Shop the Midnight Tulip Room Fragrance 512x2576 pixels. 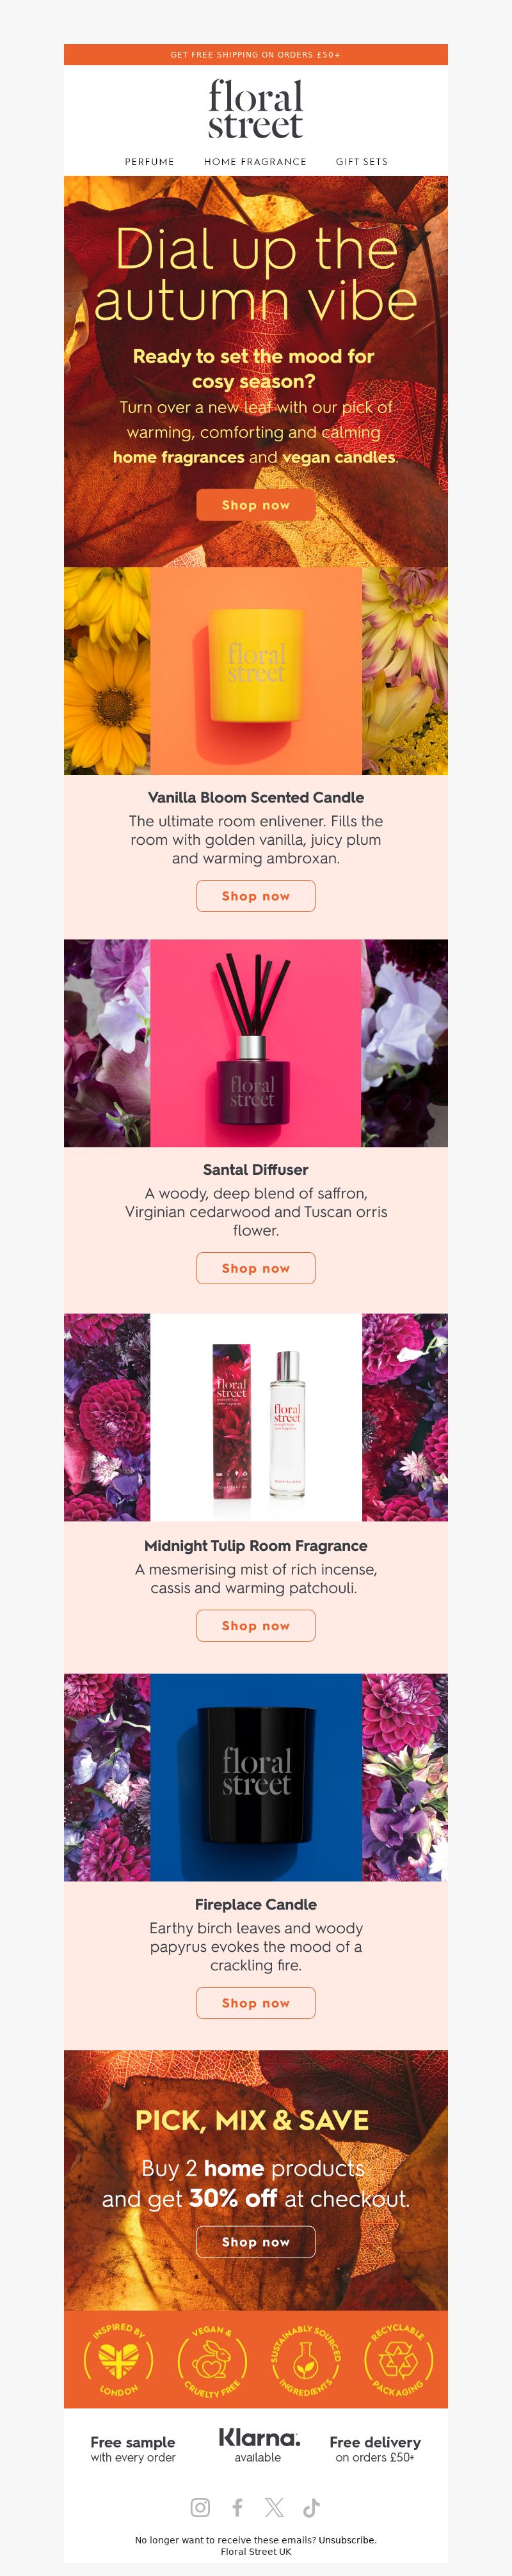pos(256,1626)
